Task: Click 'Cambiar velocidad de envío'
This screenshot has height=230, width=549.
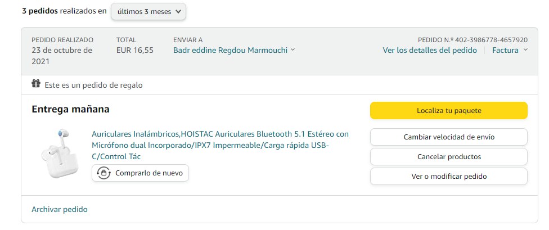Action: point(448,137)
